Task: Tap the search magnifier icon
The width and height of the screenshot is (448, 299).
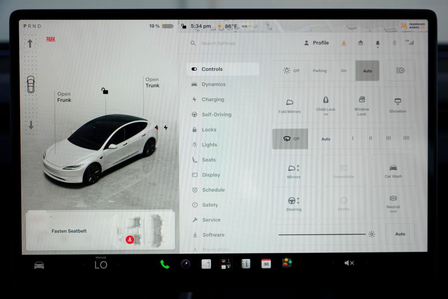Action: (x=193, y=43)
